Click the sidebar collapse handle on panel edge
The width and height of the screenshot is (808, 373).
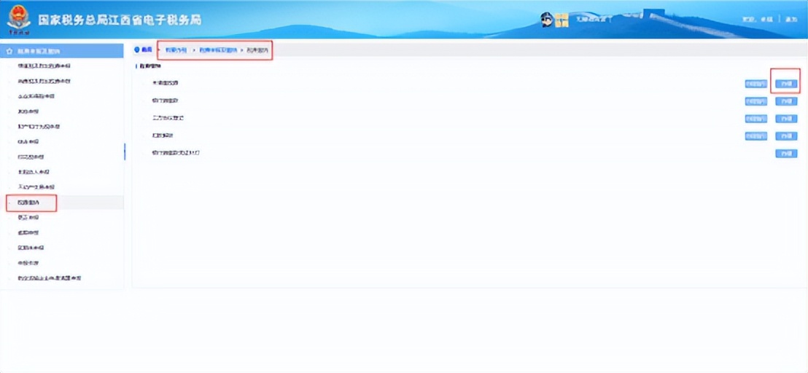tap(124, 152)
